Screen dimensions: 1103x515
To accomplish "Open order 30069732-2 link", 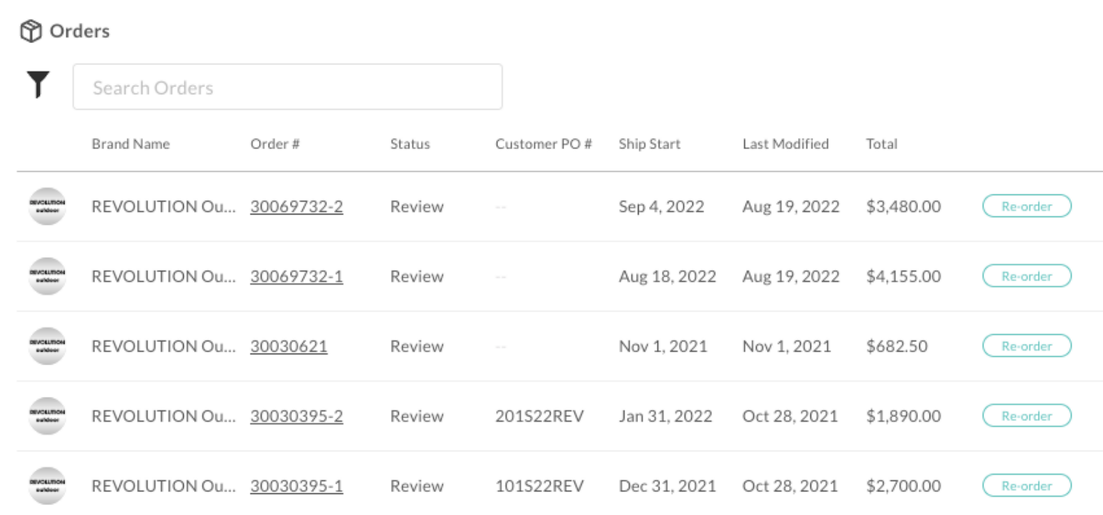I will pyautogui.click(x=297, y=207).
